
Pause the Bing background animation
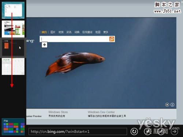point(167,104)
